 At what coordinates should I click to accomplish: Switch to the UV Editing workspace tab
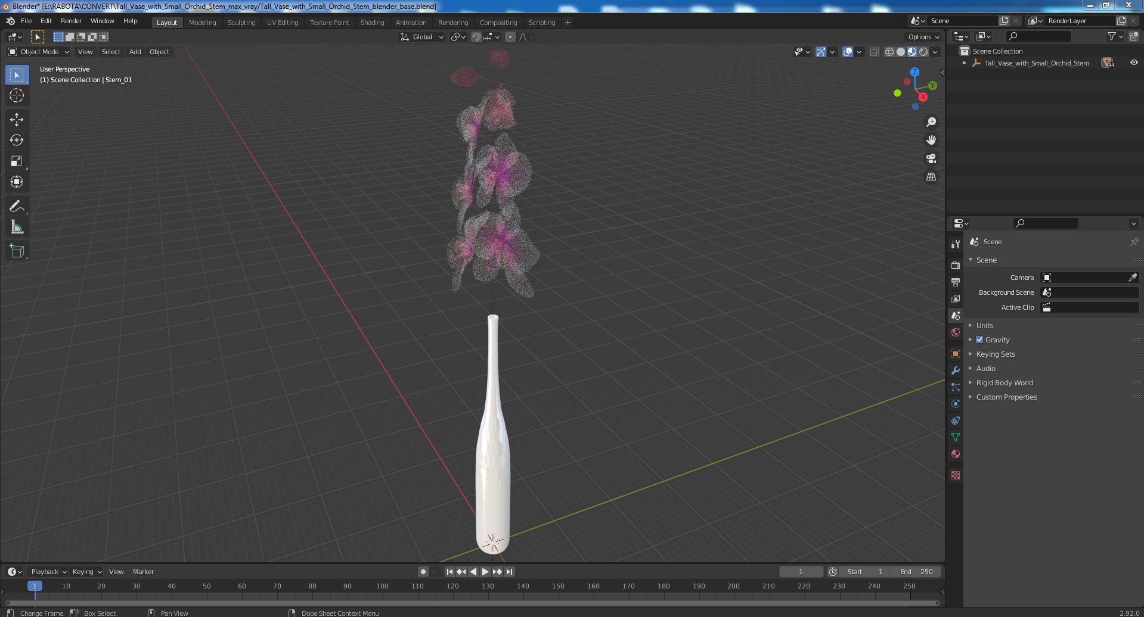coord(283,23)
